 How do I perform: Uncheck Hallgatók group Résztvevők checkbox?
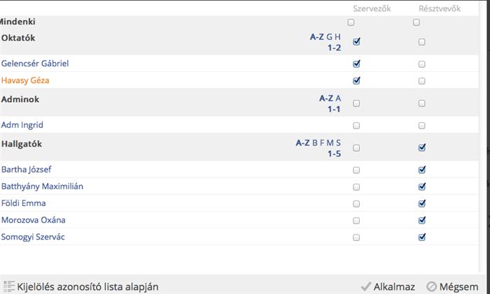click(422, 147)
